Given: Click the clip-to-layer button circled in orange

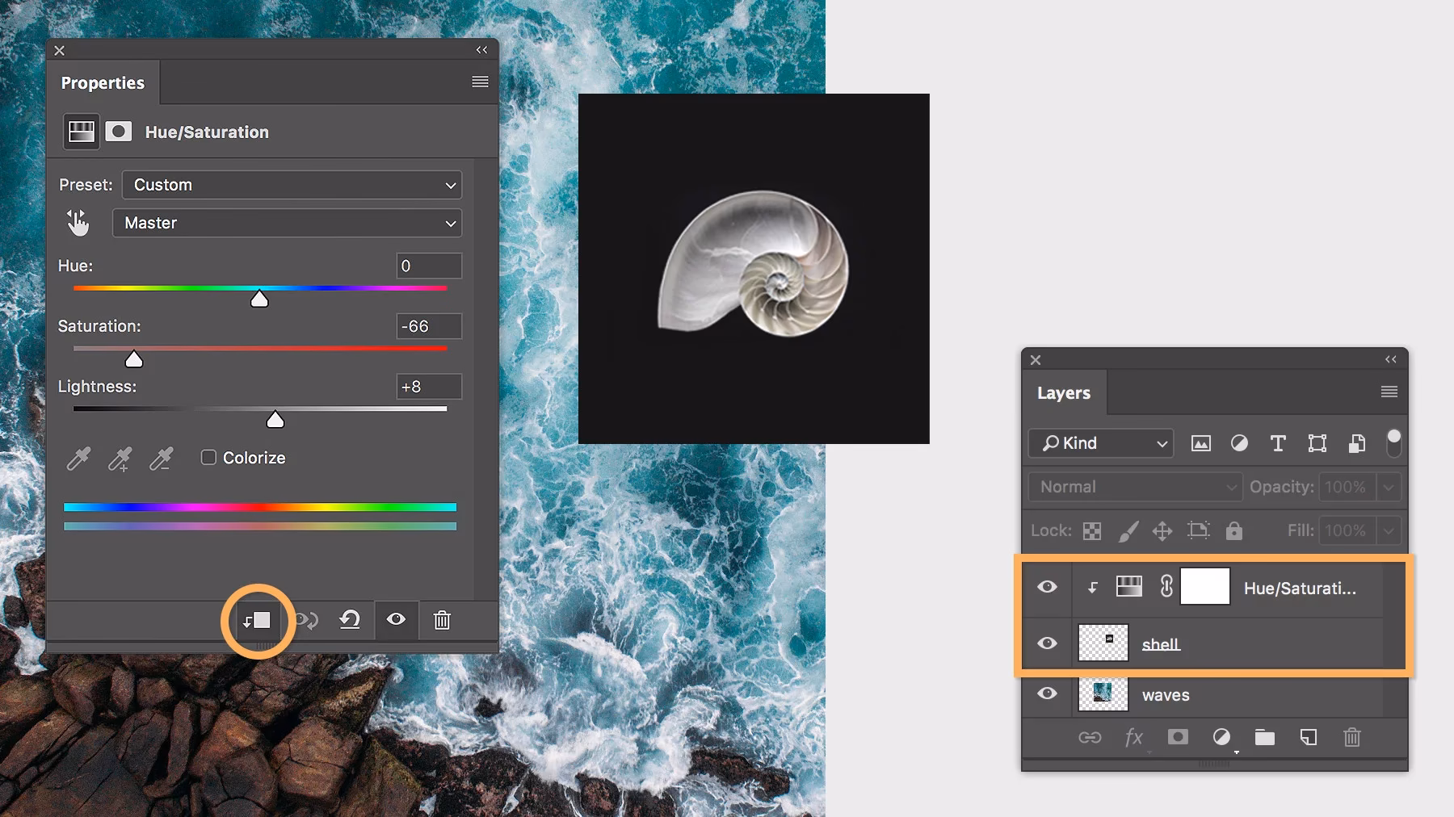Looking at the screenshot, I should click(257, 620).
